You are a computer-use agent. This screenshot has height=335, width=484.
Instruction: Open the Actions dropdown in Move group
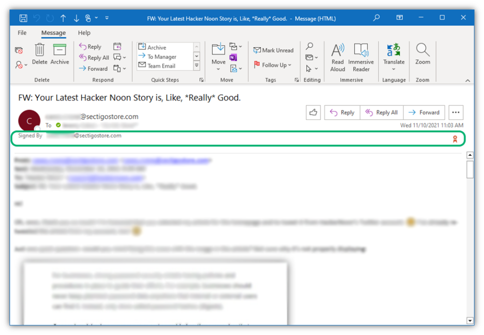[235, 68]
